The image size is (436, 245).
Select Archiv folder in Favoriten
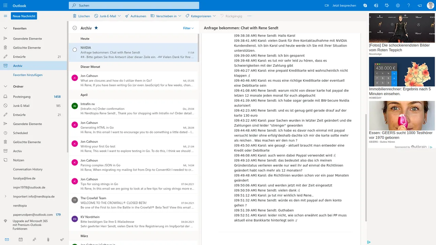pos(33,66)
